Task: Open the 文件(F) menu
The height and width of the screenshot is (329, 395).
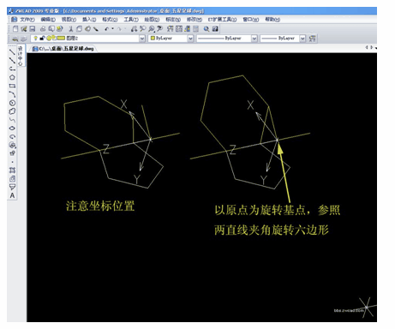Action: tap(27, 20)
